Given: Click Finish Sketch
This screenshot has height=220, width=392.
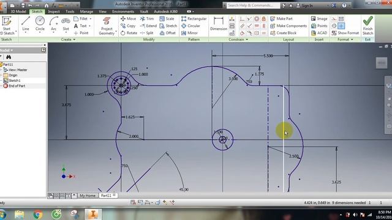Looking at the screenshot, I should click(x=367, y=26).
